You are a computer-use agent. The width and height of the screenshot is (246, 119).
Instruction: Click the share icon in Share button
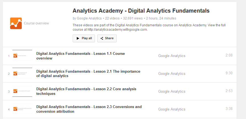click(102, 38)
